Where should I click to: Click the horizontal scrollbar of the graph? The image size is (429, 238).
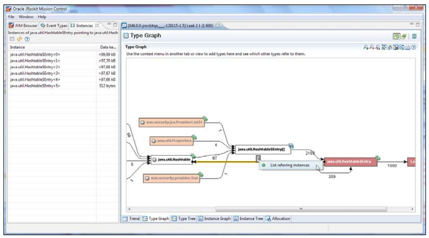(x=301, y=209)
